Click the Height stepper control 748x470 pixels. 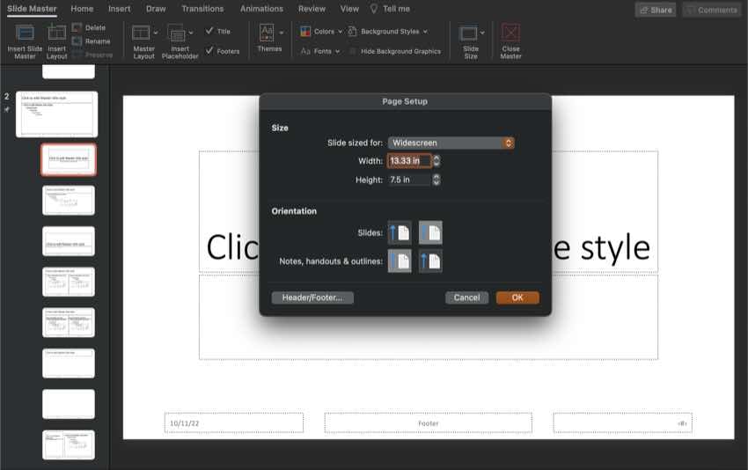[436, 180]
